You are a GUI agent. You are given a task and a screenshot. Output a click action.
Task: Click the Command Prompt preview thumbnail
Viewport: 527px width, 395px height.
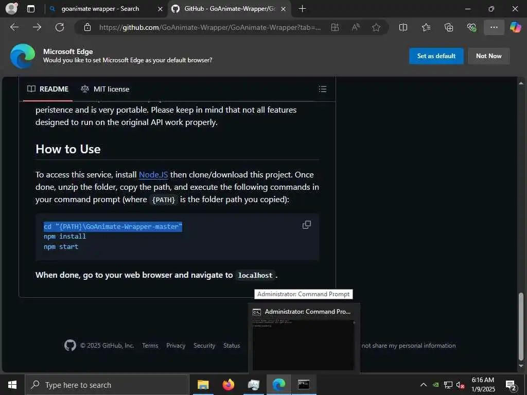304,345
